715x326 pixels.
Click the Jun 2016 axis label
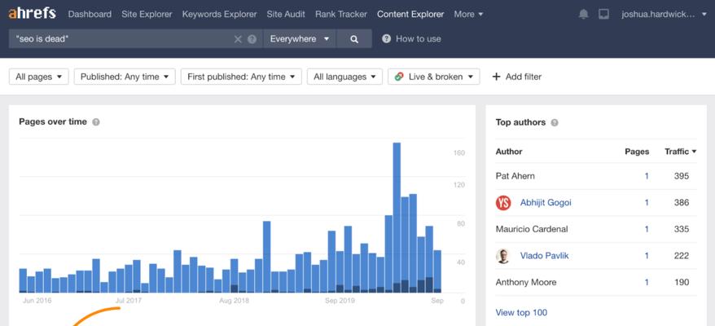pos(37,301)
